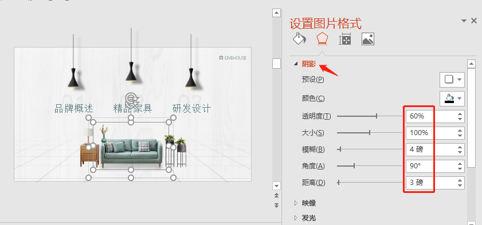The image size is (482, 225).
Task: Increase 模糊 with spinner up arrow
Action: pyautogui.click(x=460, y=147)
